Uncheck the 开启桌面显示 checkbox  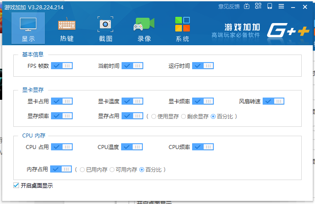tap(16, 185)
